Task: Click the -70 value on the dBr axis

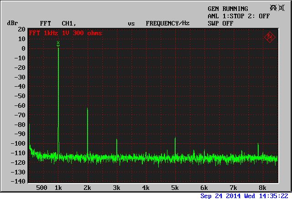Action: 20,115
